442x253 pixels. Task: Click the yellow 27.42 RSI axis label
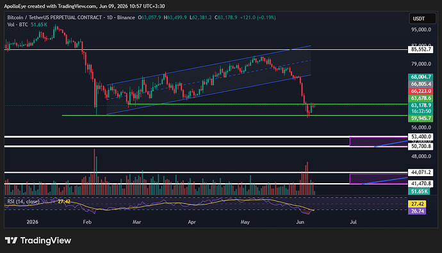[x=417, y=204]
